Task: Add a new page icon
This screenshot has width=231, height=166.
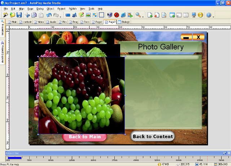Action: tap(150, 15)
